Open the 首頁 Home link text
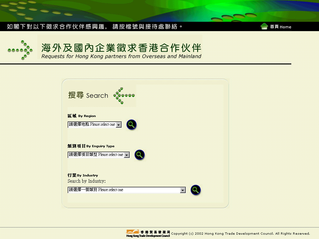 tap(280, 27)
